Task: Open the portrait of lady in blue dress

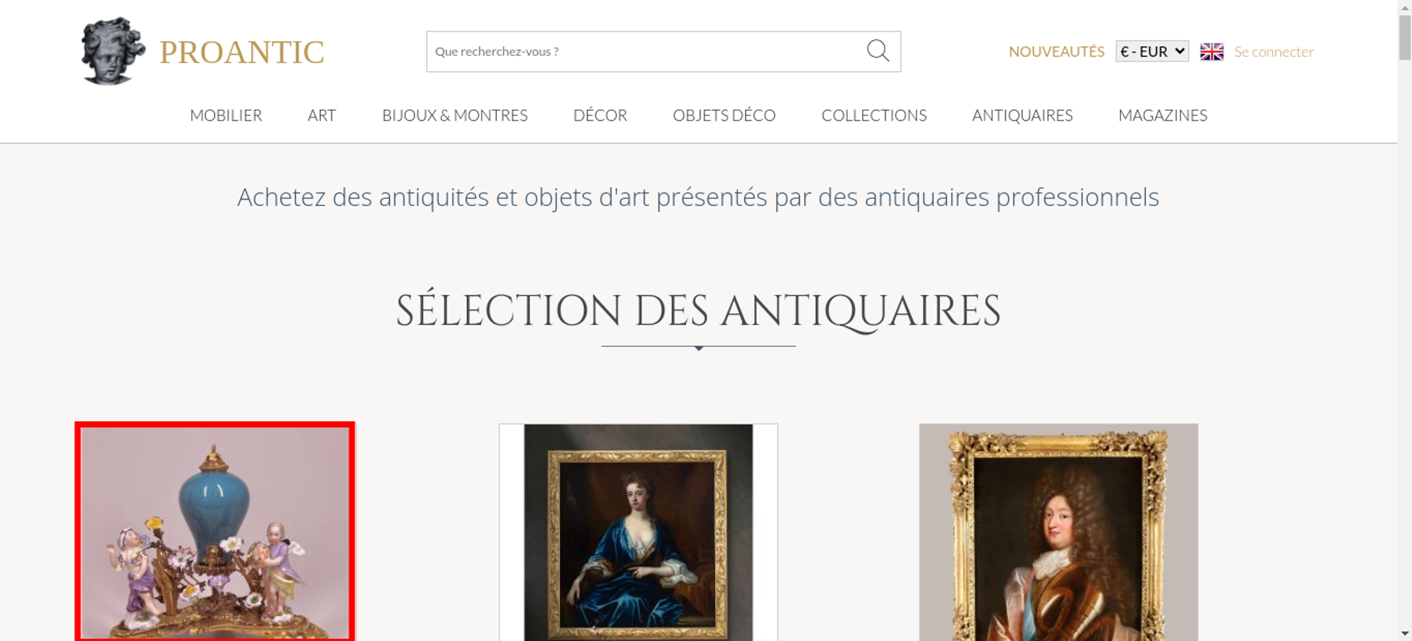Action: pos(638,532)
